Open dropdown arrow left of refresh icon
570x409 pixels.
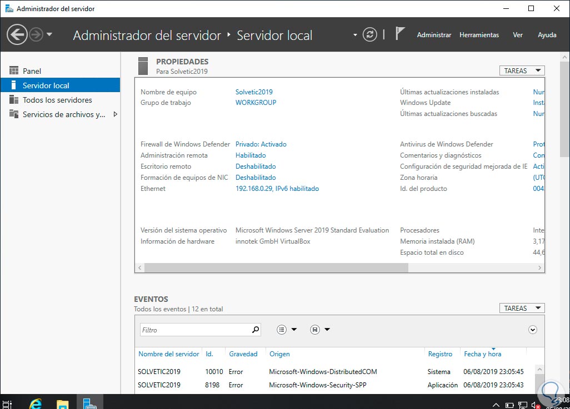(355, 35)
